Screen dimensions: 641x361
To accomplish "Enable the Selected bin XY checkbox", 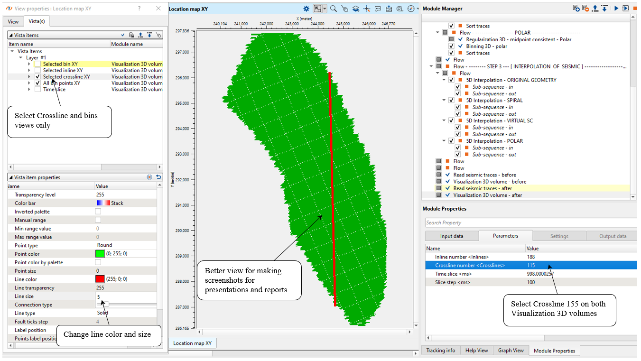I will (x=37, y=64).
